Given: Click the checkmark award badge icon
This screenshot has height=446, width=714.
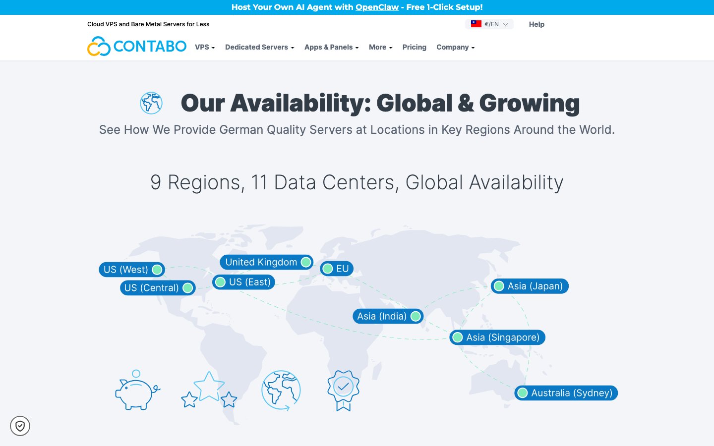Looking at the screenshot, I should click(343, 390).
